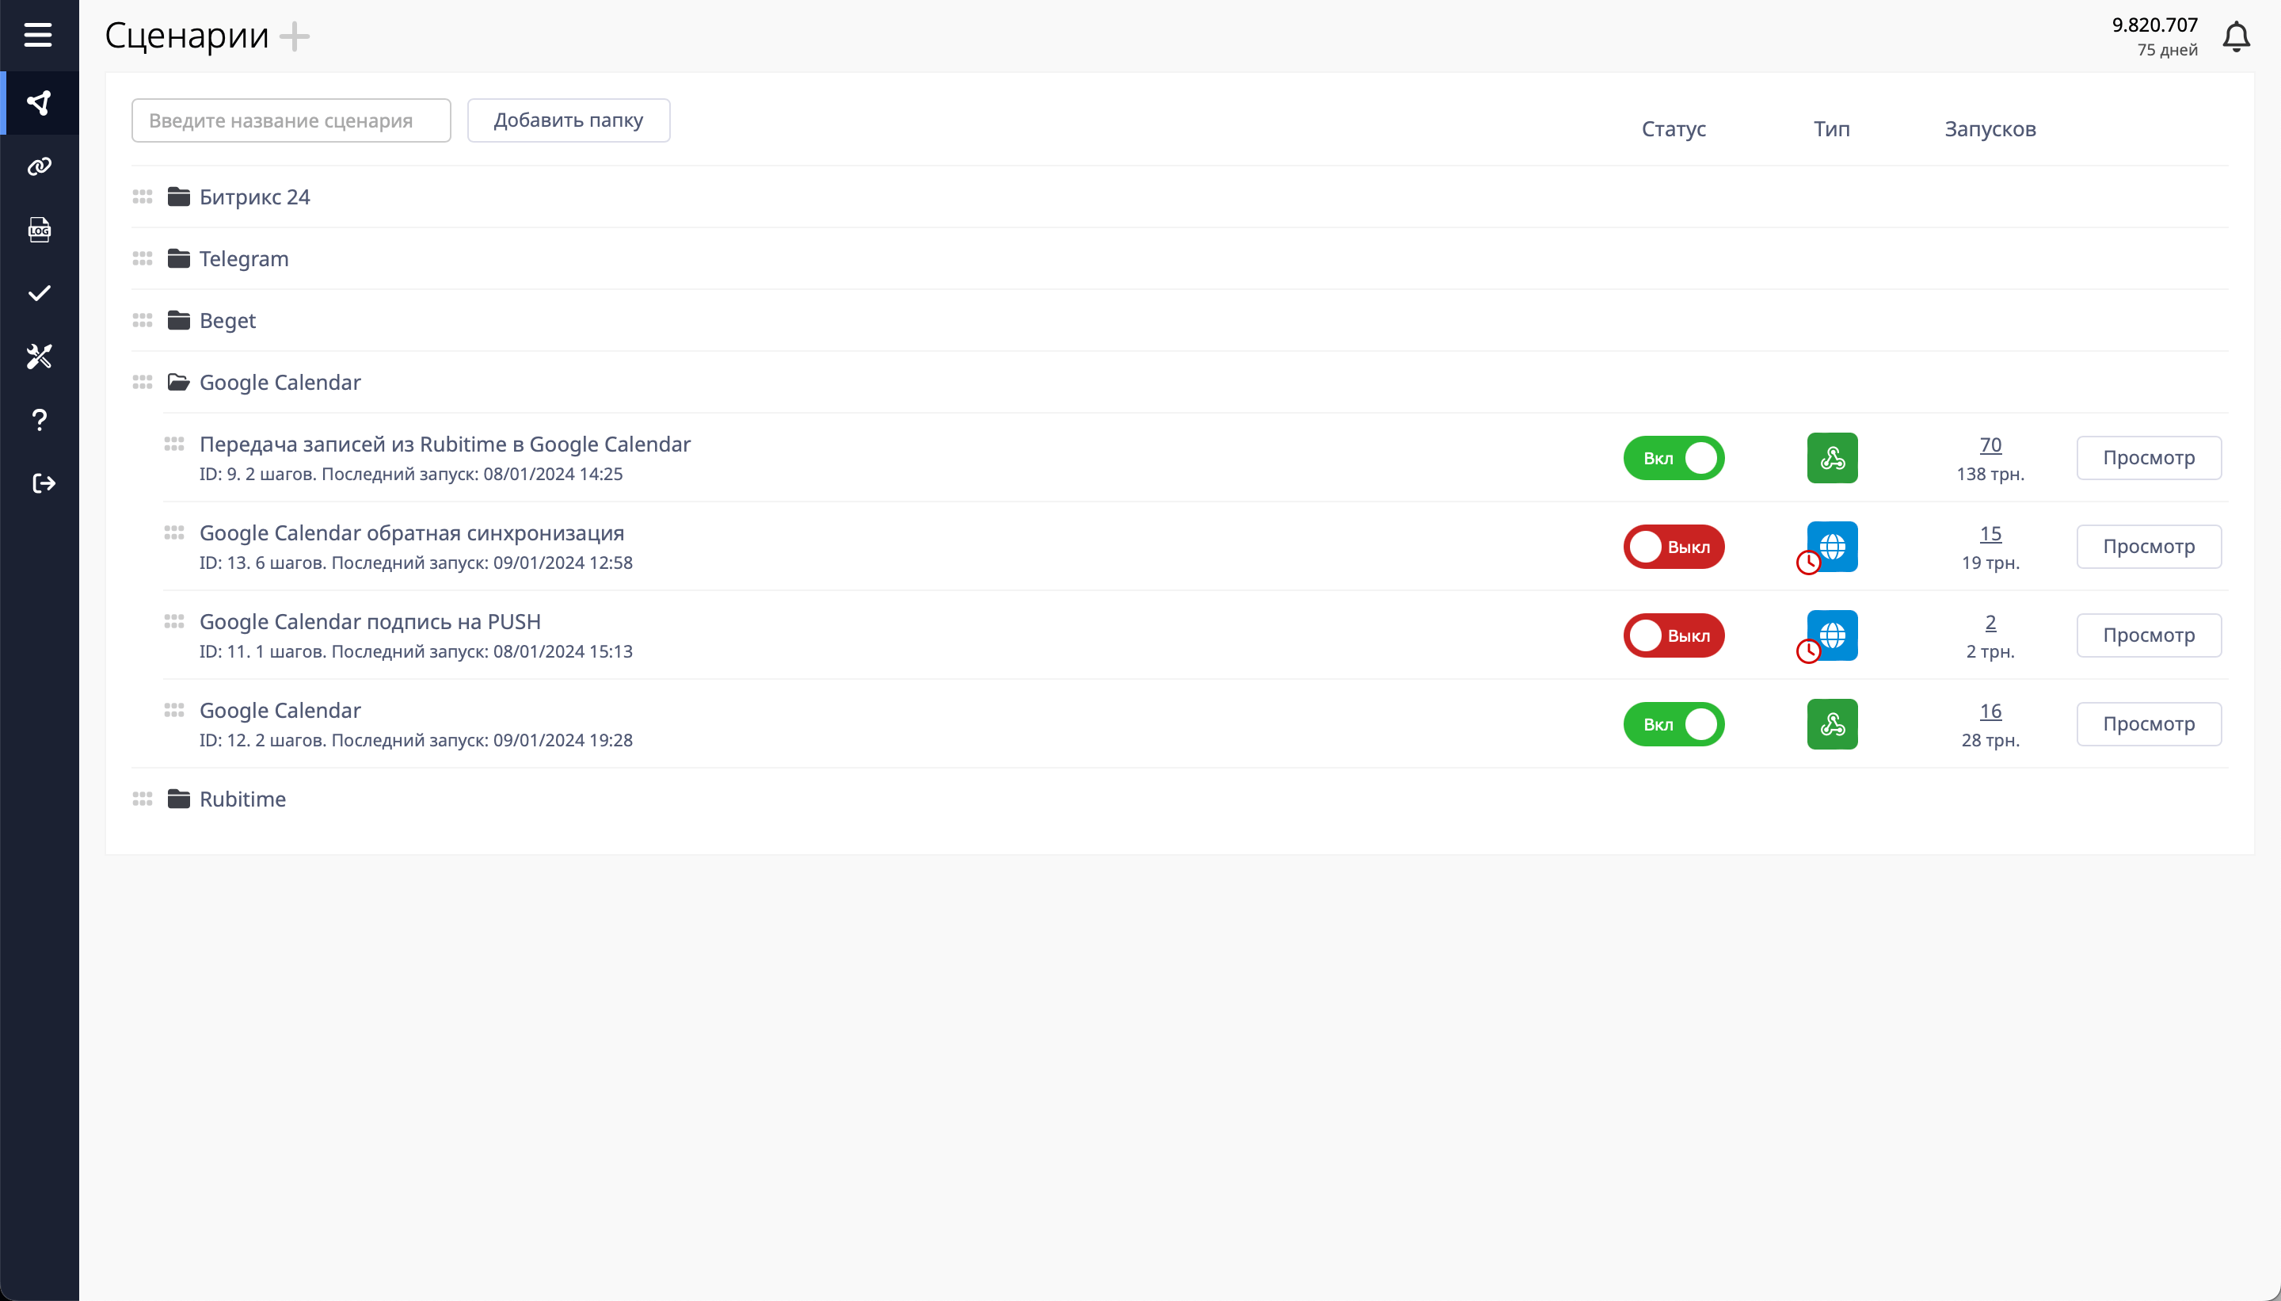Click the Добавить папку button
This screenshot has width=2281, height=1301.
568,120
